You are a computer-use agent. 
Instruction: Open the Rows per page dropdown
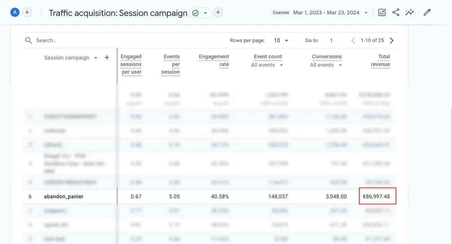[x=282, y=40]
